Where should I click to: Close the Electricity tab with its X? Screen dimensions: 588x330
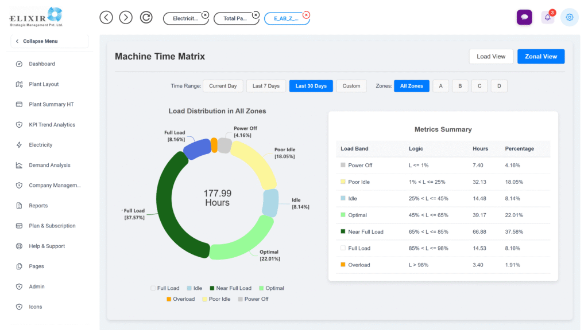205,15
